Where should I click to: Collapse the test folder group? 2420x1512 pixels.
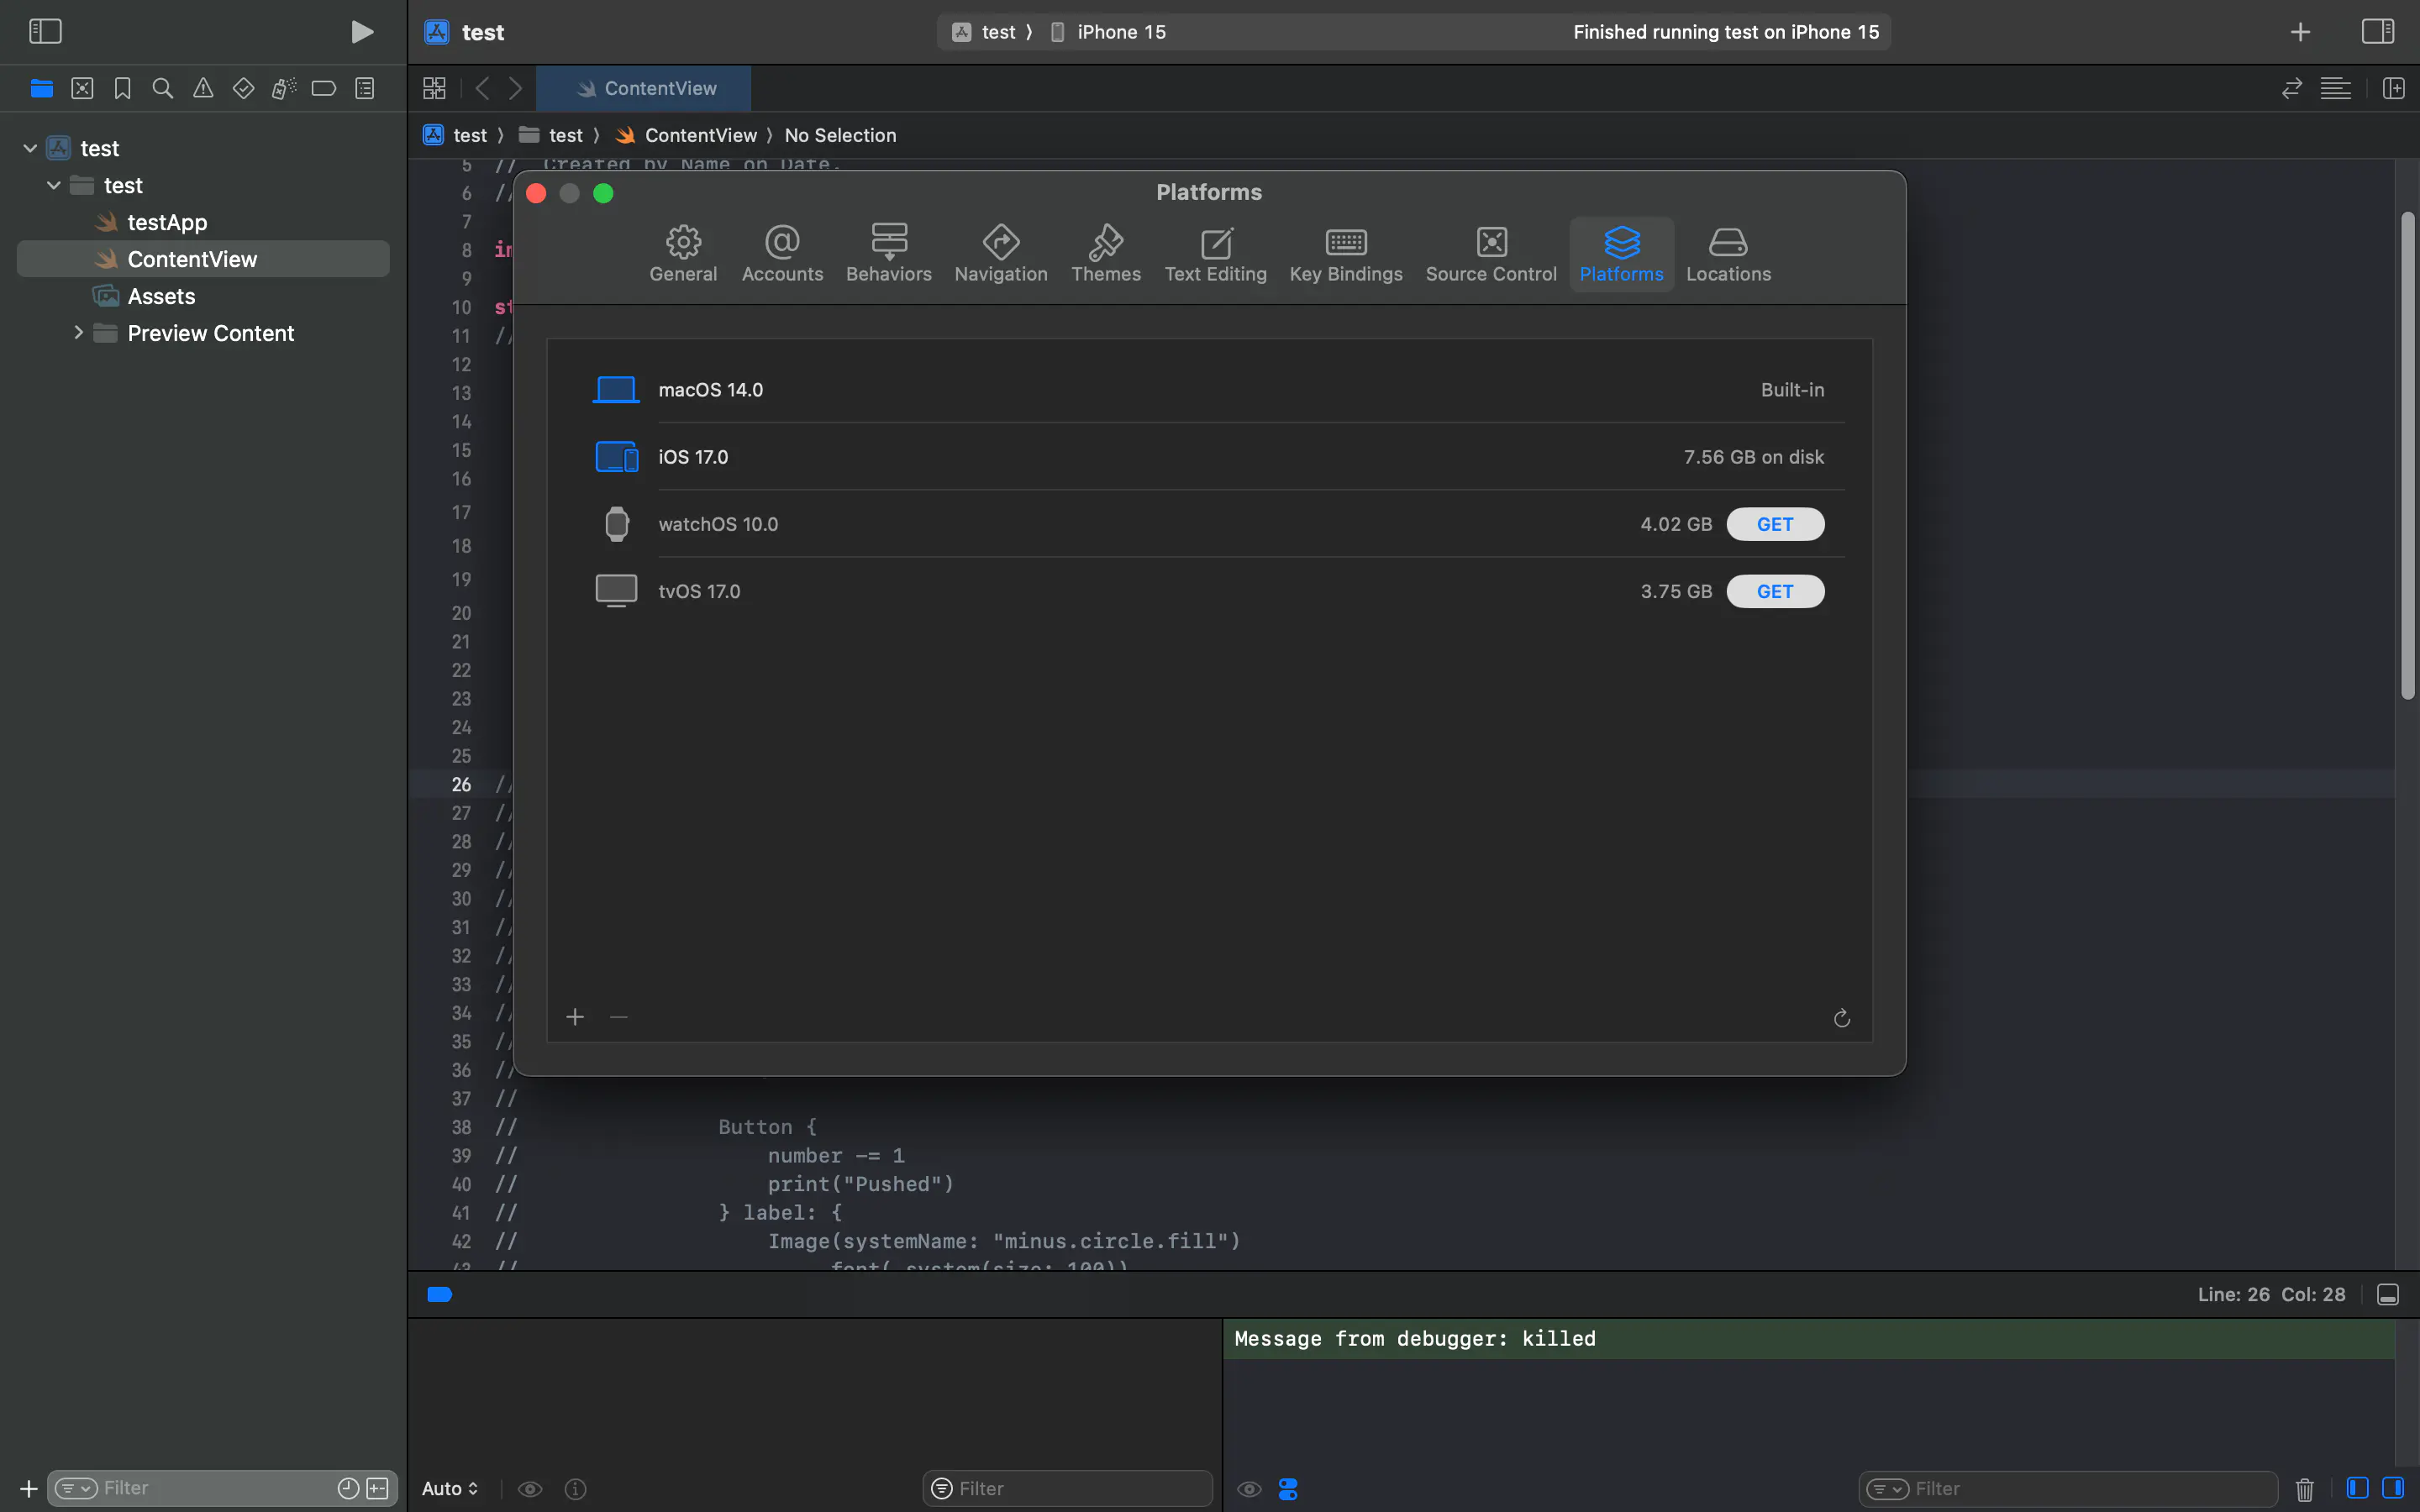click(54, 185)
